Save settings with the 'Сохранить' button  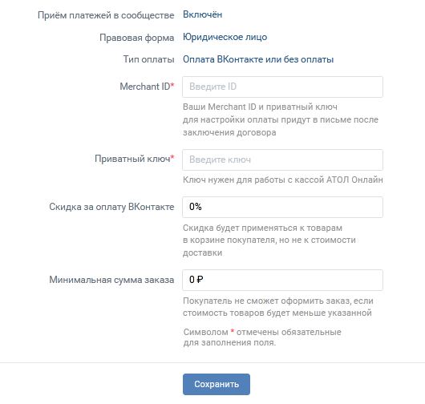217,384
